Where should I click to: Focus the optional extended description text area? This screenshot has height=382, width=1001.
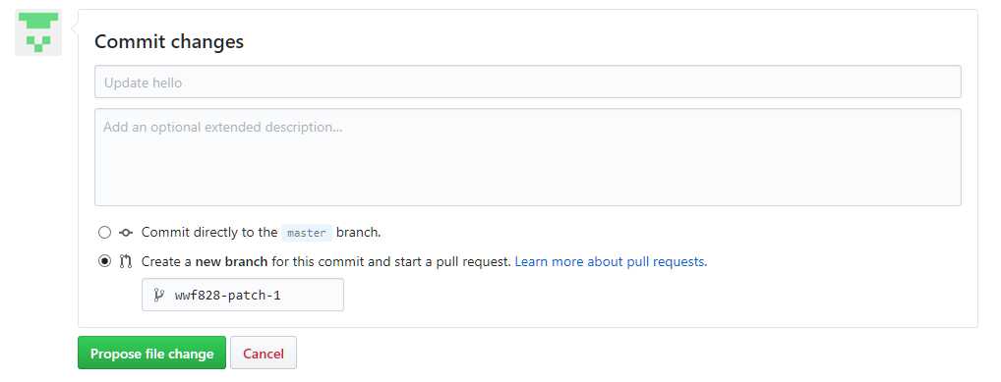527,157
